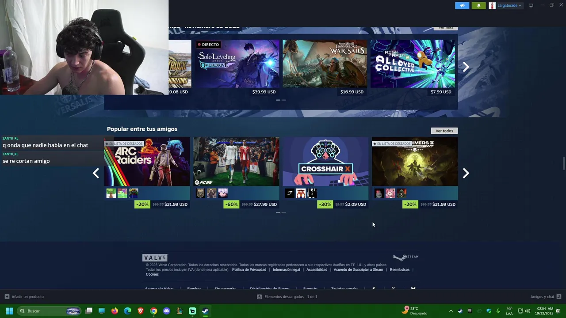Click the Steam taskbar icon
Viewport: 566px width, 318px height.
(x=205, y=311)
